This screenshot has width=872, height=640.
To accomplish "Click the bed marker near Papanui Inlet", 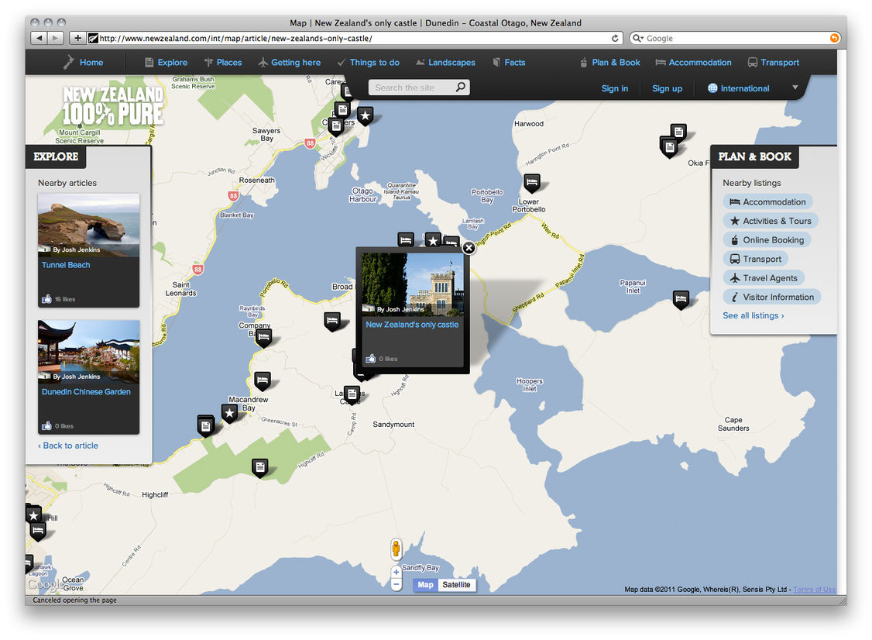I will tap(681, 298).
